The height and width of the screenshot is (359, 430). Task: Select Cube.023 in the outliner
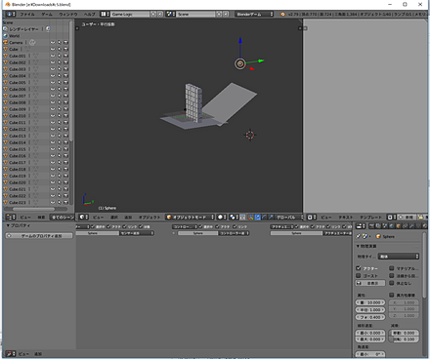[x=18, y=202]
